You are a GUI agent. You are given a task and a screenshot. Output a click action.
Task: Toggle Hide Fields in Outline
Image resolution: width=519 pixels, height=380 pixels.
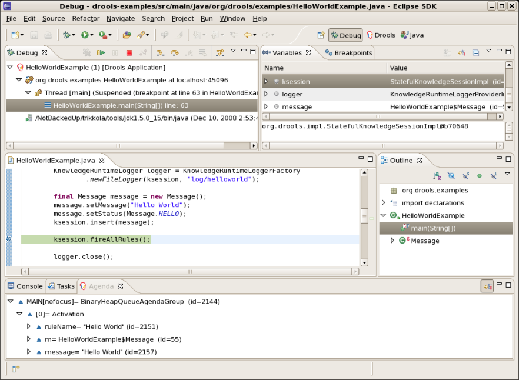(x=451, y=176)
